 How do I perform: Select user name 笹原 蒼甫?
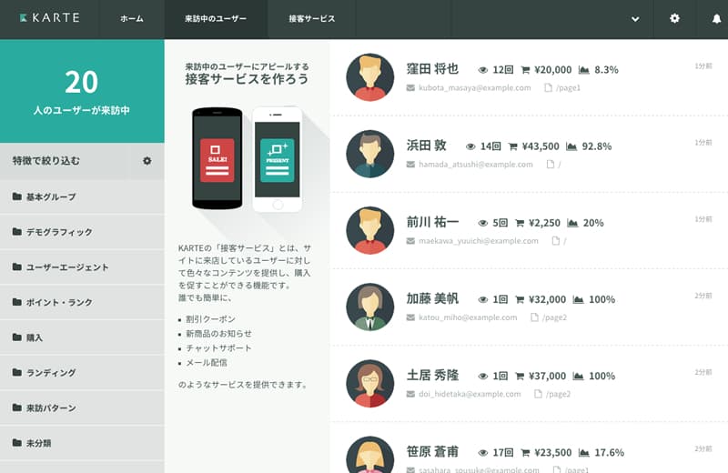point(433,452)
